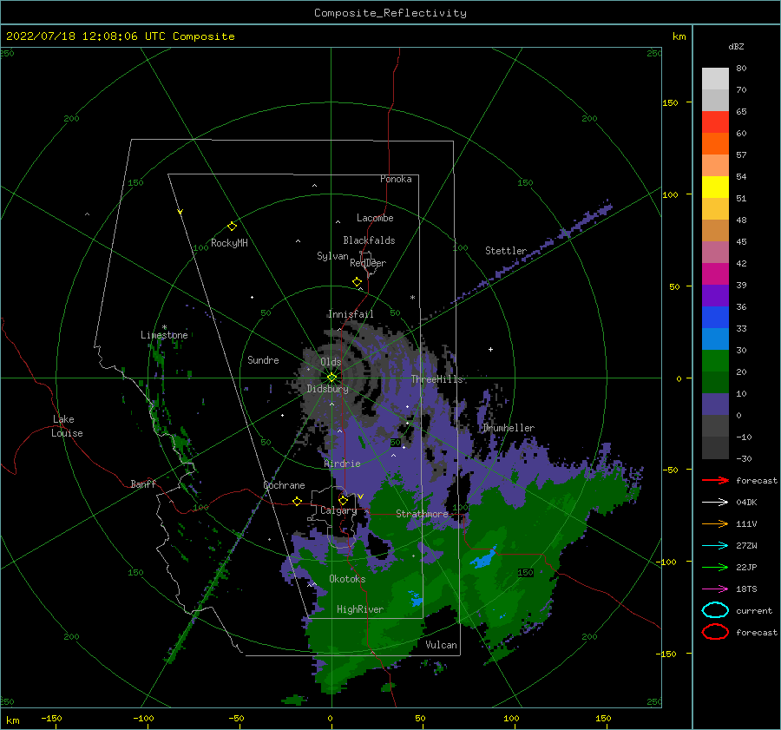Click the HighRiver label
Viewport: 781px width, 730px height.
360,609
